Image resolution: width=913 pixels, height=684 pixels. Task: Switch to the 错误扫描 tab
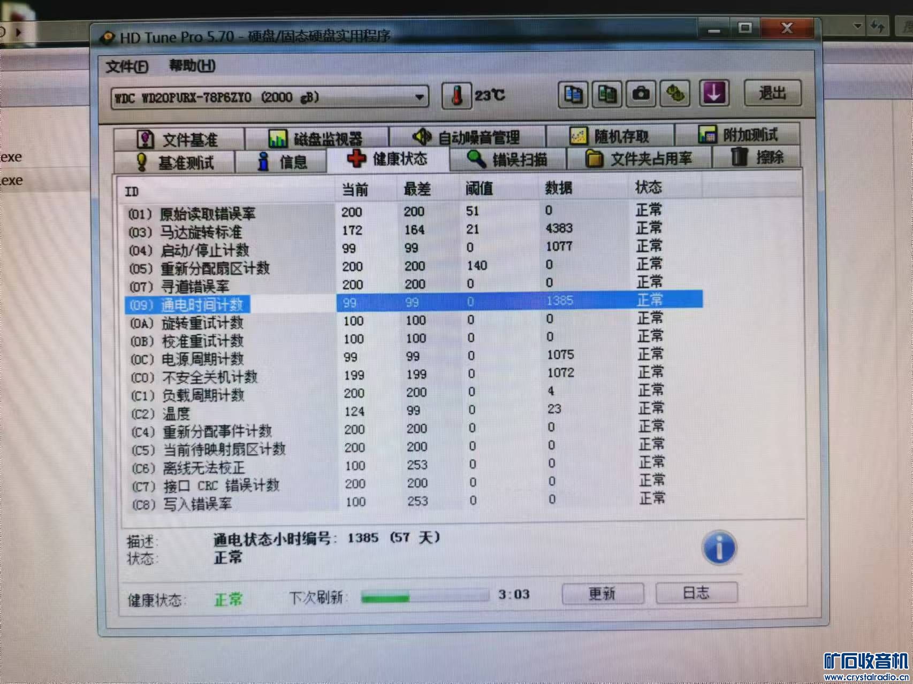pyautogui.click(x=507, y=159)
